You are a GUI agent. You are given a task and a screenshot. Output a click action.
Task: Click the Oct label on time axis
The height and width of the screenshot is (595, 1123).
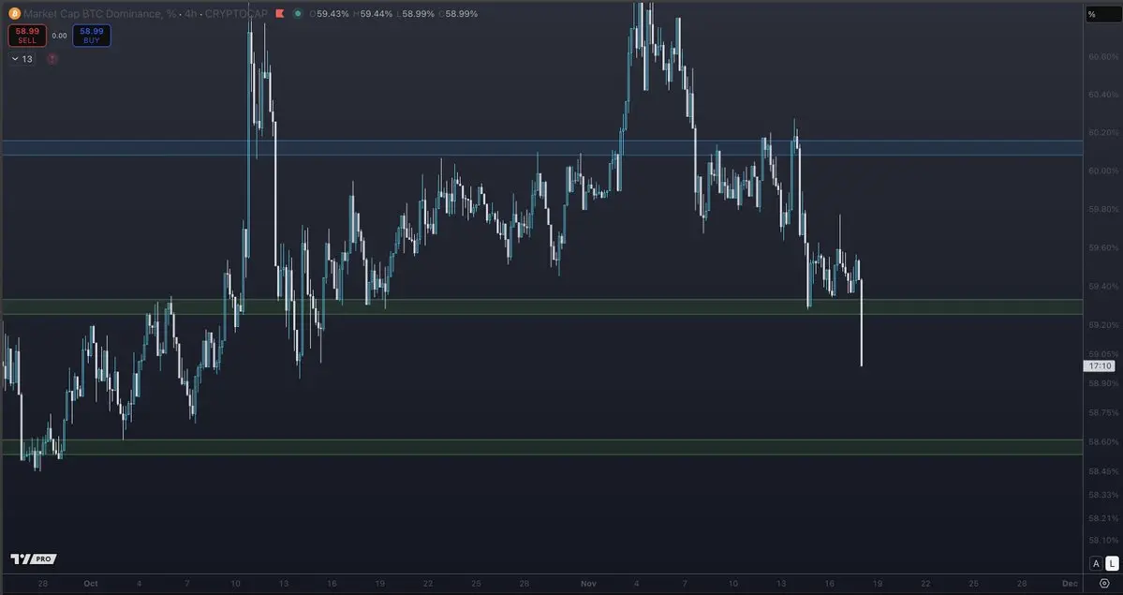[x=90, y=584]
